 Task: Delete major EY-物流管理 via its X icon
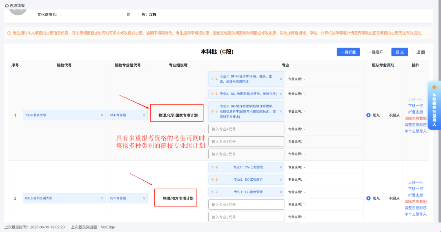click(x=281, y=192)
